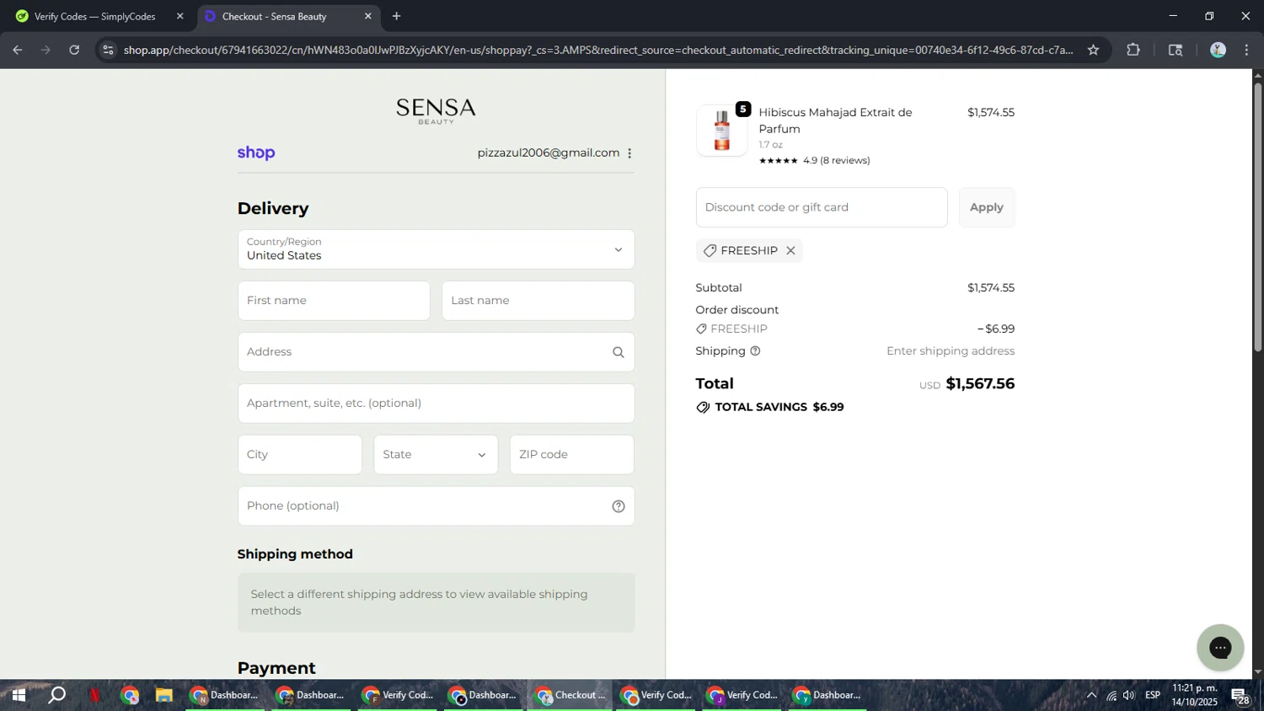Image resolution: width=1264 pixels, height=711 pixels.
Task: Click the shipping info question icon
Action: [755, 351]
